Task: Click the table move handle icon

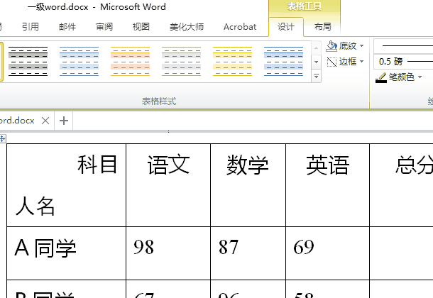Action: tap(3, 139)
